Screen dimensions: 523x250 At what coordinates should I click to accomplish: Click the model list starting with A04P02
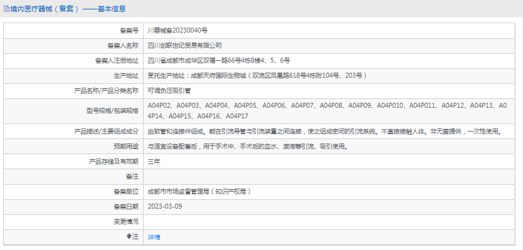[327, 111]
